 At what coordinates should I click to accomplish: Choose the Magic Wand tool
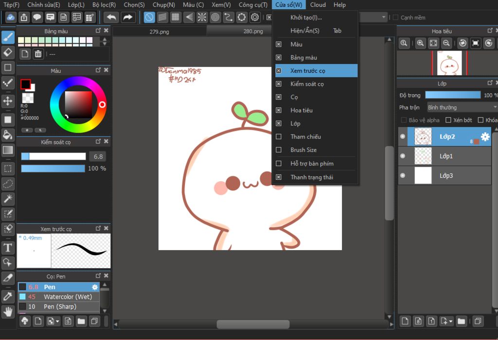(x=8, y=198)
